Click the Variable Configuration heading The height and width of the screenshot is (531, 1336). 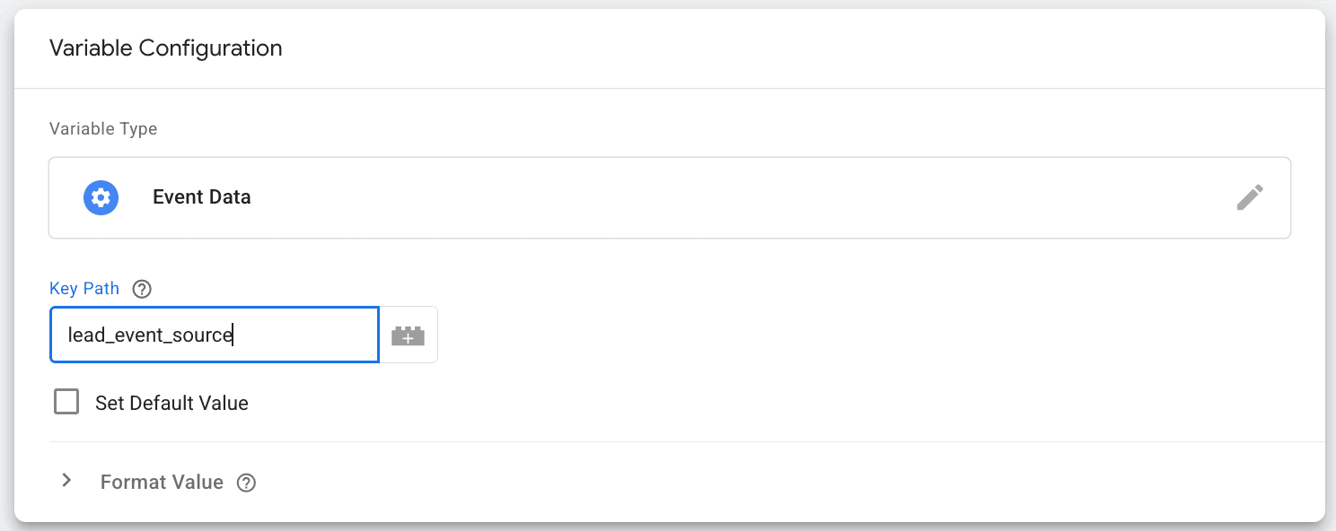tap(166, 48)
